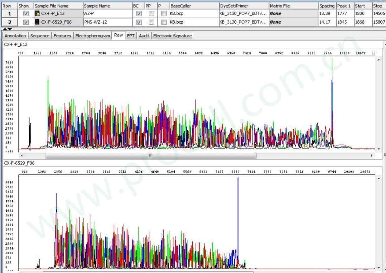Click the KB.bcp basecaller cell in row 2
Viewport: 386px width, 273px height.
tap(194, 22)
